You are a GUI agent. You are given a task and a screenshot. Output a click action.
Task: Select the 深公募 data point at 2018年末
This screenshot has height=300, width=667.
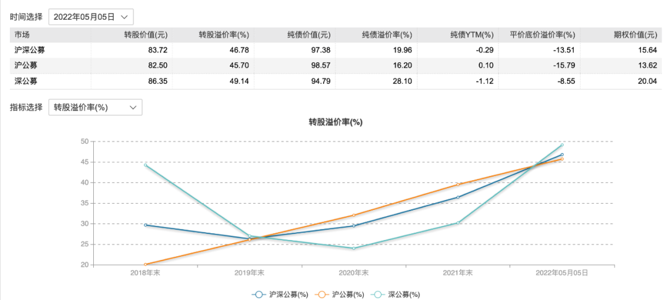tap(146, 165)
